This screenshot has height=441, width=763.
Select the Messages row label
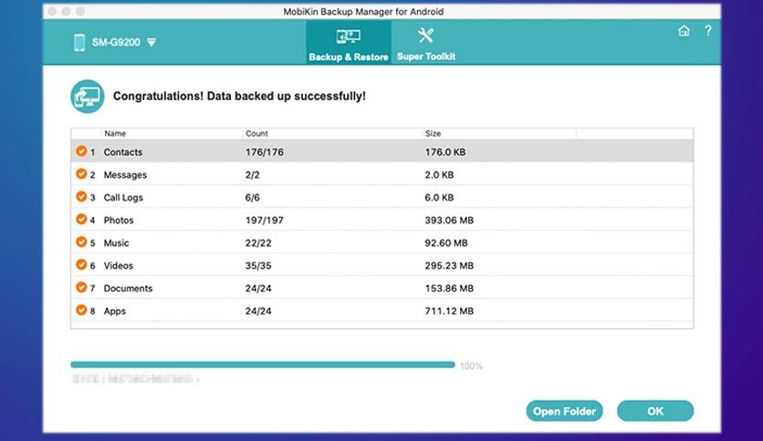tap(125, 175)
